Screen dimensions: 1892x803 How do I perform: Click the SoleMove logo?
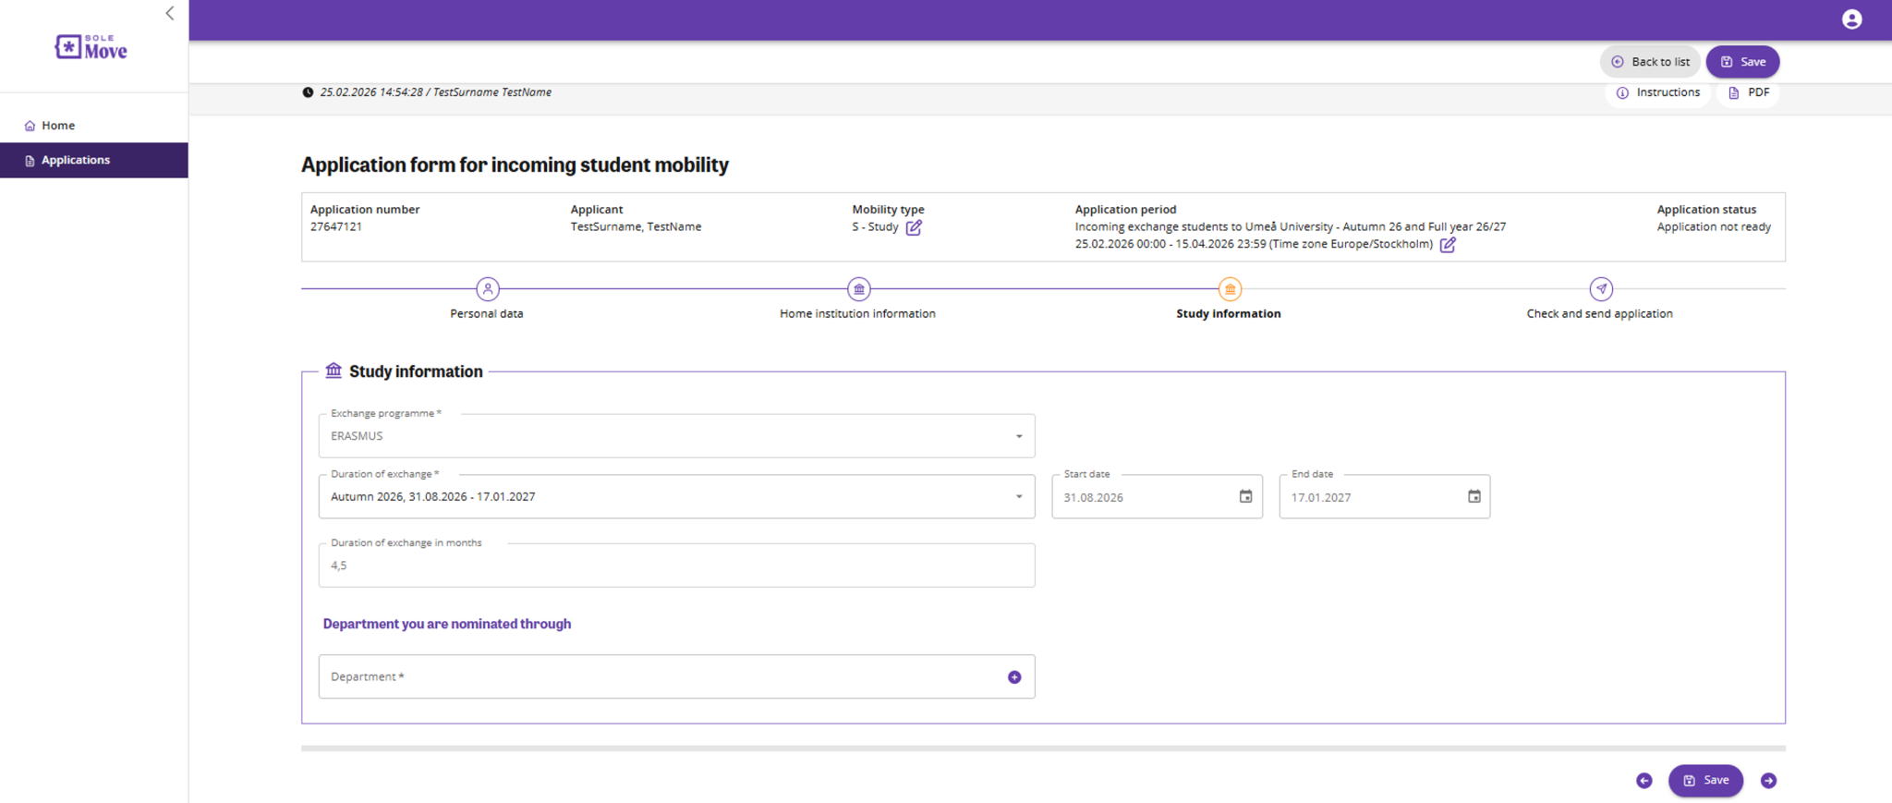point(91,47)
